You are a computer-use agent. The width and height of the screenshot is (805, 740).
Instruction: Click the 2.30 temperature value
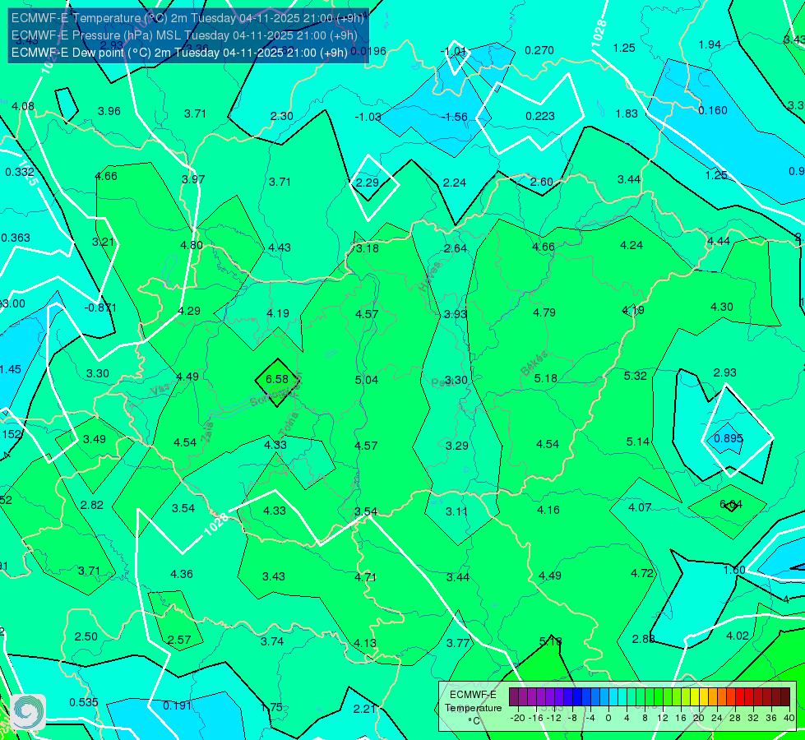[x=282, y=116]
